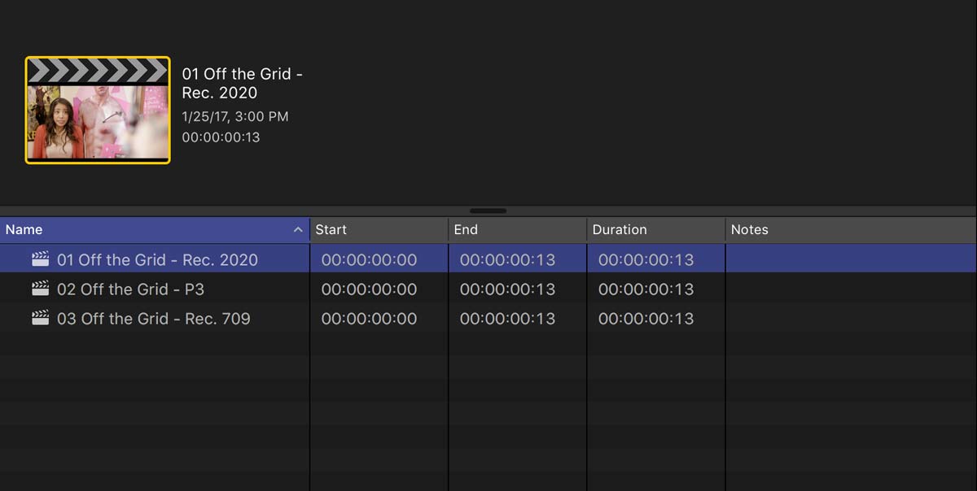Click the End timecode of 02 Off the Grid - P3

pyautogui.click(x=507, y=289)
